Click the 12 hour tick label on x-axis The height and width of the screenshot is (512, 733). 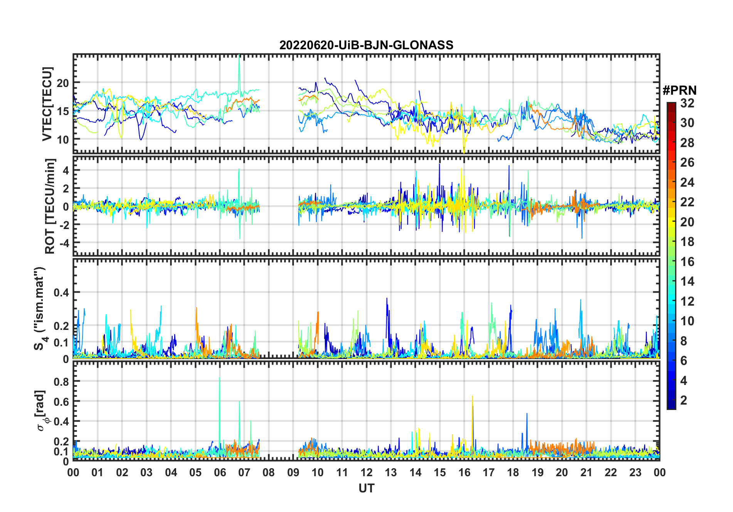(366, 472)
